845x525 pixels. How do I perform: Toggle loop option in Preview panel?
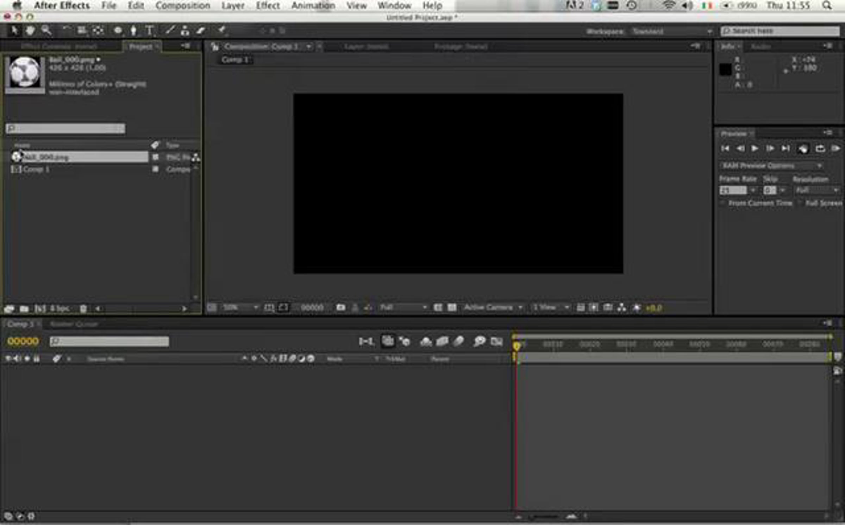[820, 148]
